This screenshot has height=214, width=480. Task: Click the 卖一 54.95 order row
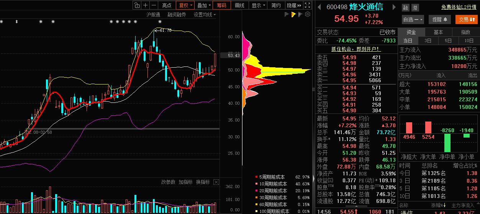pyautogui.click(x=356, y=80)
